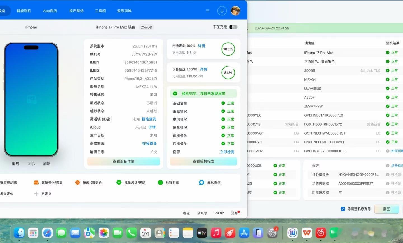Image resolution: width=403 pixels, height=243 pixels.
Task: Open 屏蔽iOS更新 tool
Action: point(88,183)
